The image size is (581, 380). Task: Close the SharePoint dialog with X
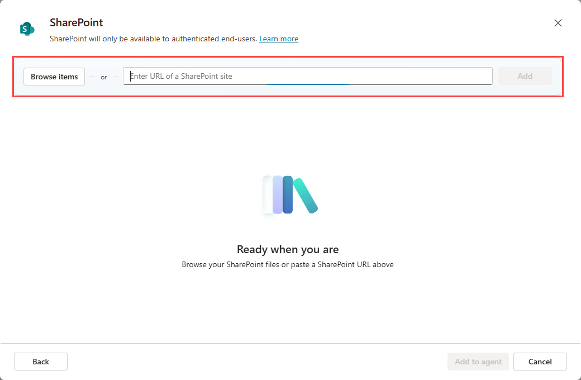(x=558, y=23)
